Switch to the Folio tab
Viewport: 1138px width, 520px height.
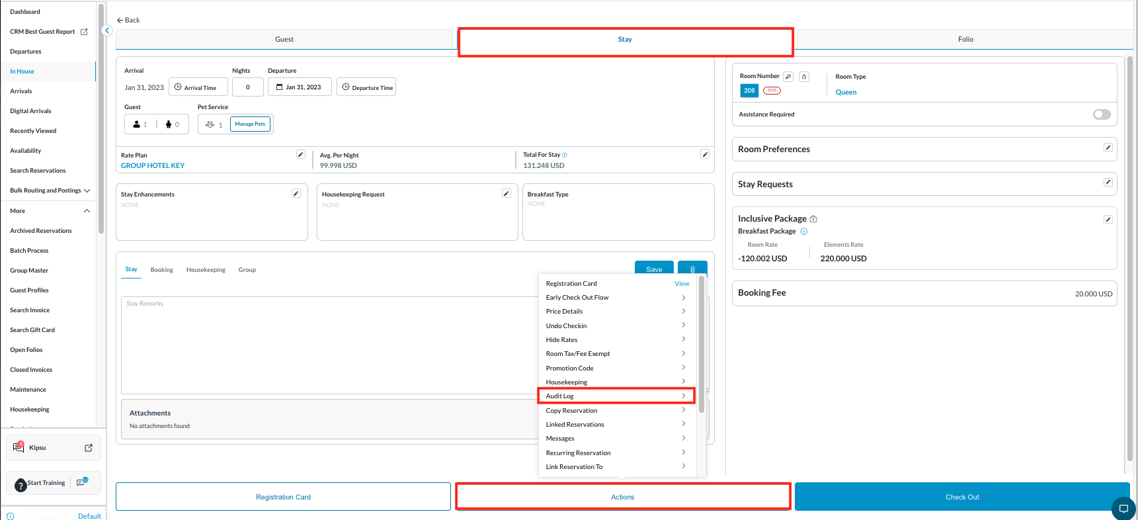[x=965, y=40]
